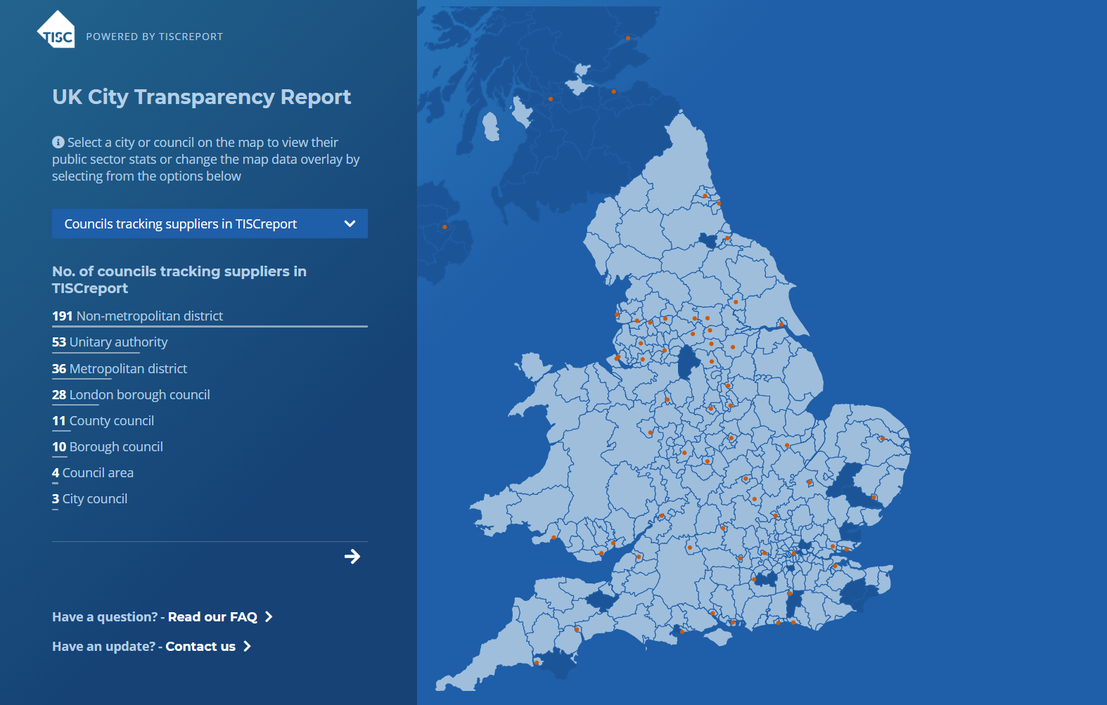Pick the 3 City council entry
The width and height of the screenshot is (1107, 705).
point(90,499)
